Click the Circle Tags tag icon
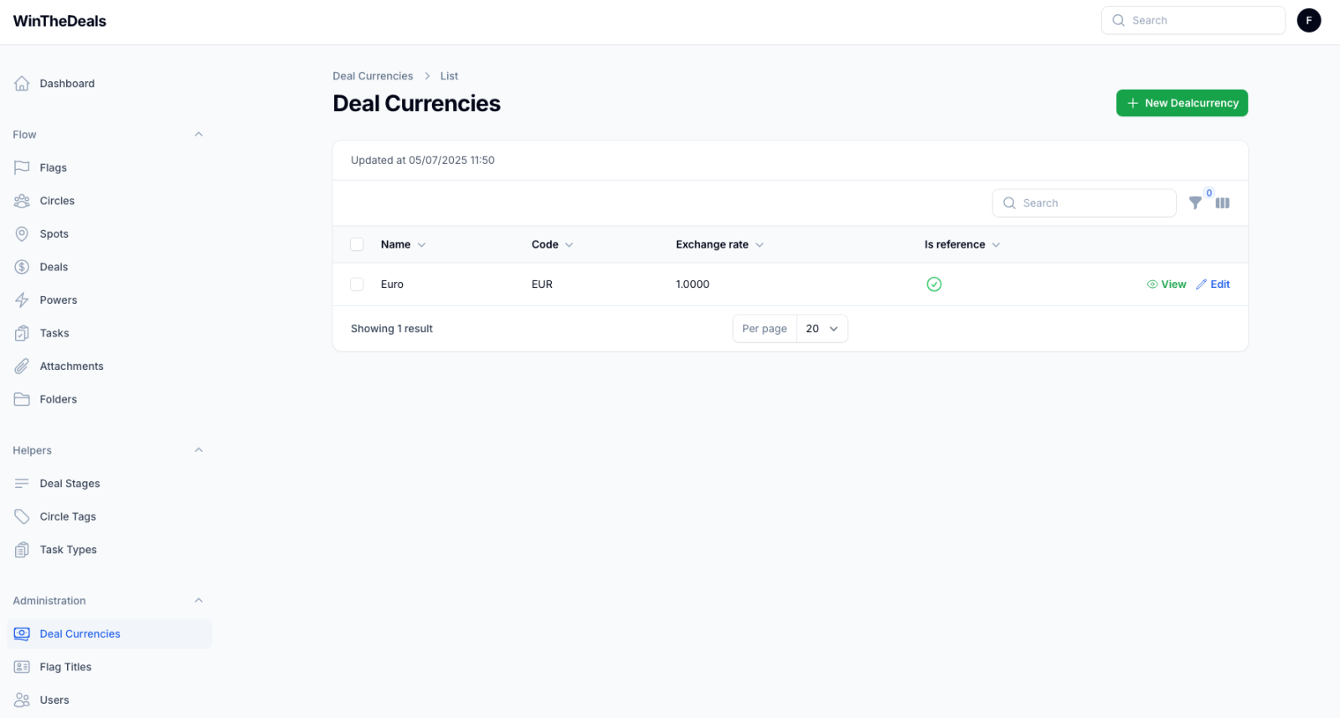The height and width of the screenshot is (718, 1340). point(22,517)
